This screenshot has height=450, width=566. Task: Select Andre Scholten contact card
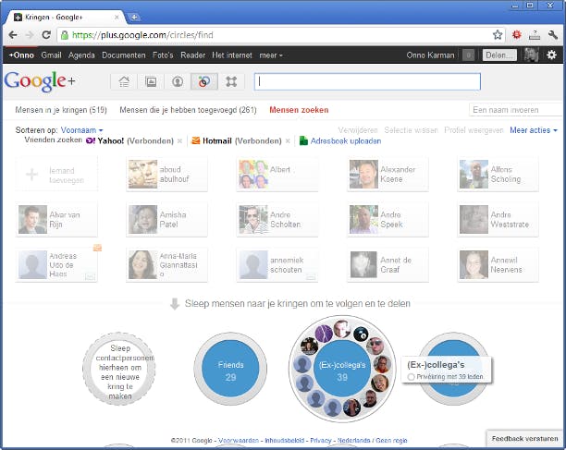(x=277, y=219)
